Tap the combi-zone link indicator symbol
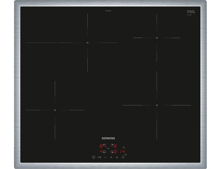 (x=108, y=149)
